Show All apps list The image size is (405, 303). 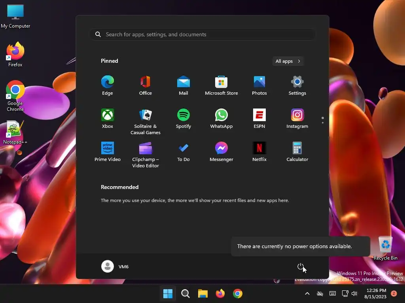[288, 61]
